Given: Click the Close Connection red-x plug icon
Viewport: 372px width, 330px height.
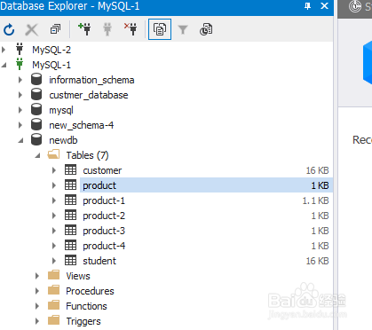Looking at the screenshot, I should click(x=131, y=29).
